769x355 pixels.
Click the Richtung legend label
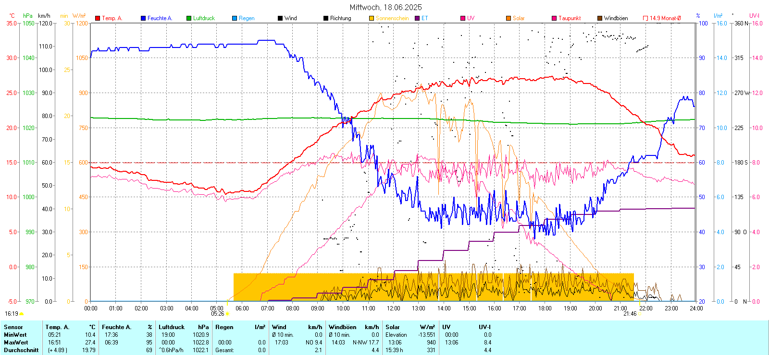pyautogui.click(x=340, y=18)
